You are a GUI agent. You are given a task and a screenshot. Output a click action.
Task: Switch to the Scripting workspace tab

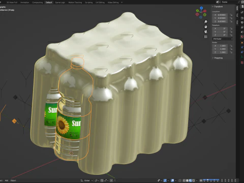click(89, 3)
